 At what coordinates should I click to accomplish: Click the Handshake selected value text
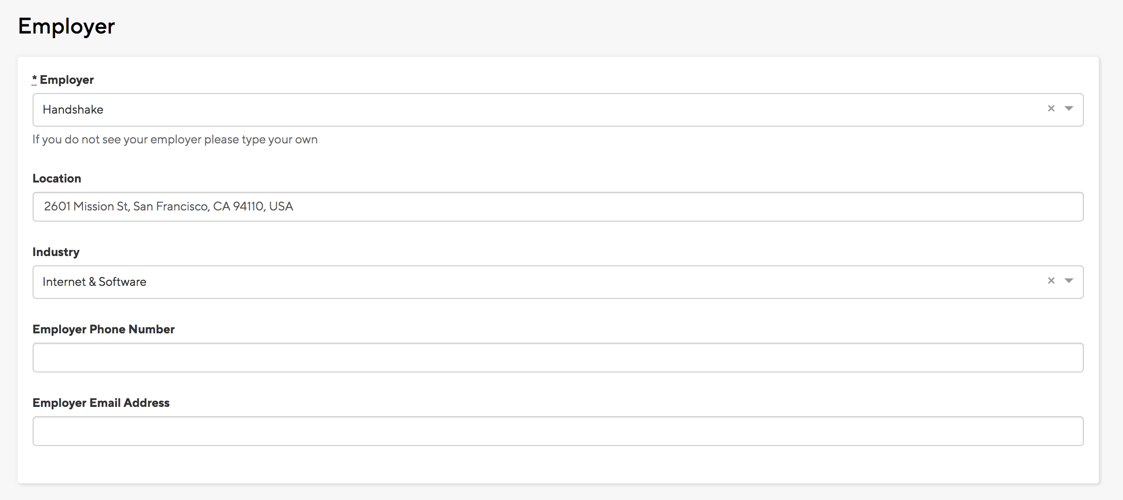point(73,110)
